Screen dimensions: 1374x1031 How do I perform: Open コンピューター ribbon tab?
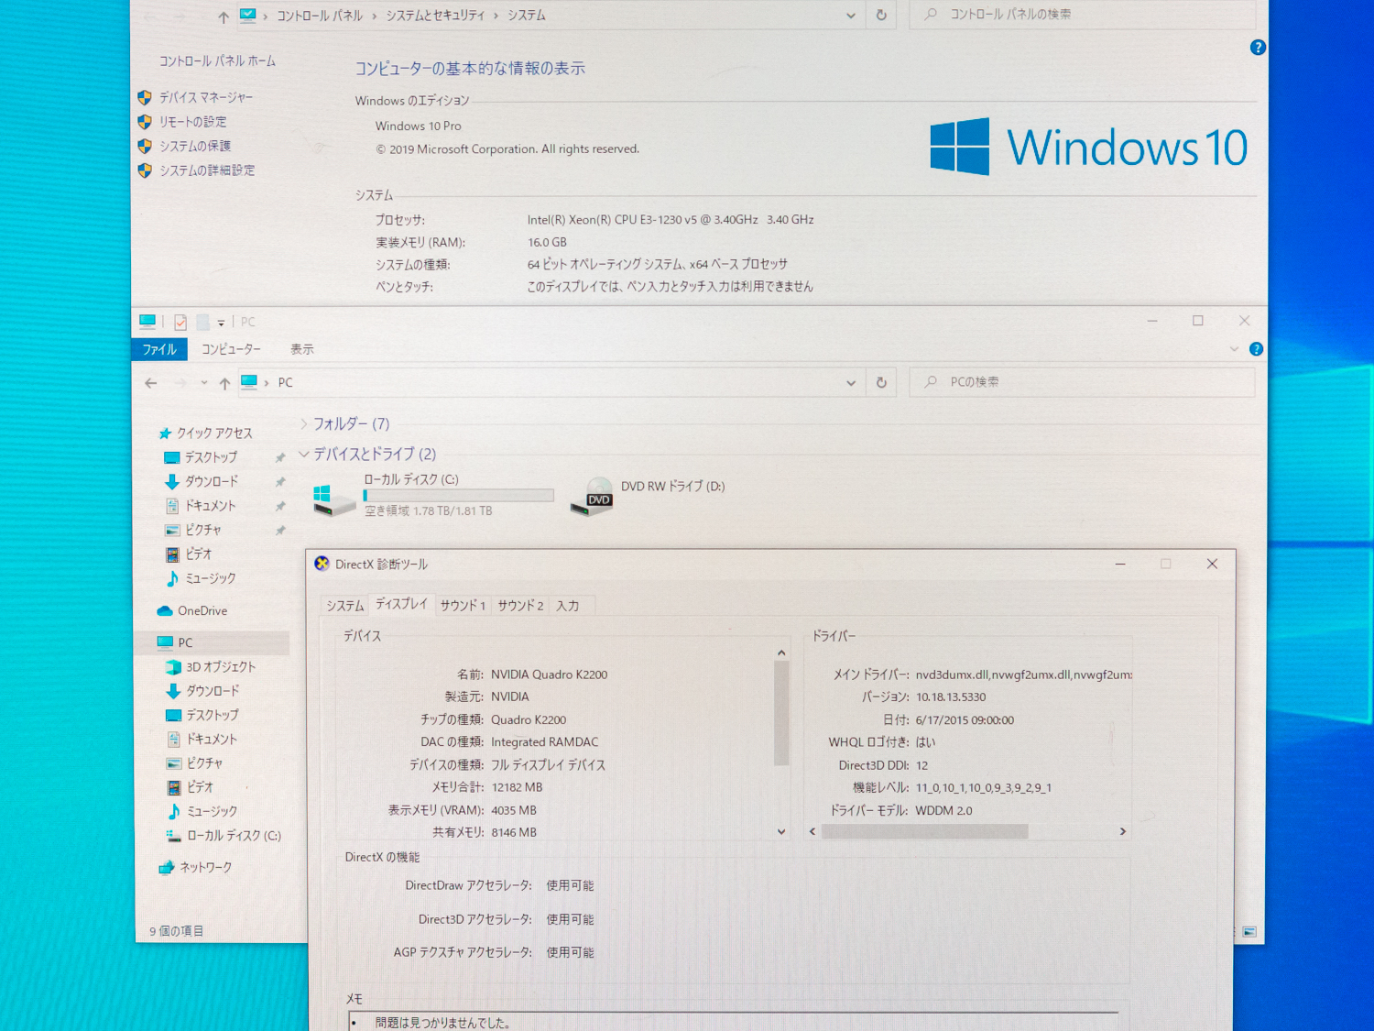click(231, 349)
